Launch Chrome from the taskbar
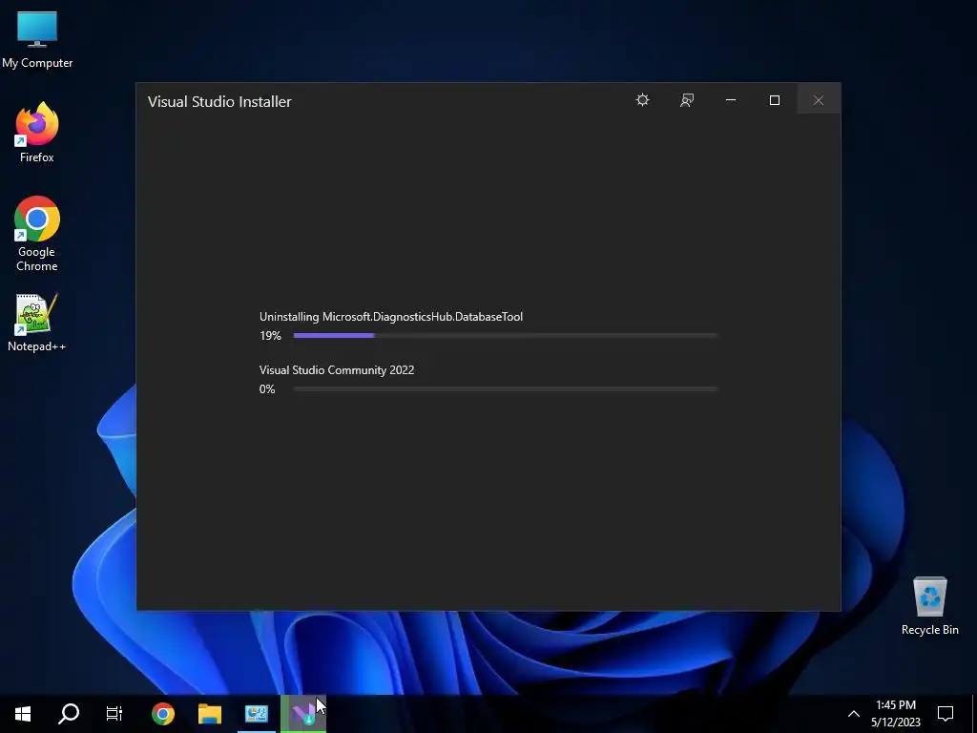977x733 pixels. pyautogui.click(x=162, y=714)
